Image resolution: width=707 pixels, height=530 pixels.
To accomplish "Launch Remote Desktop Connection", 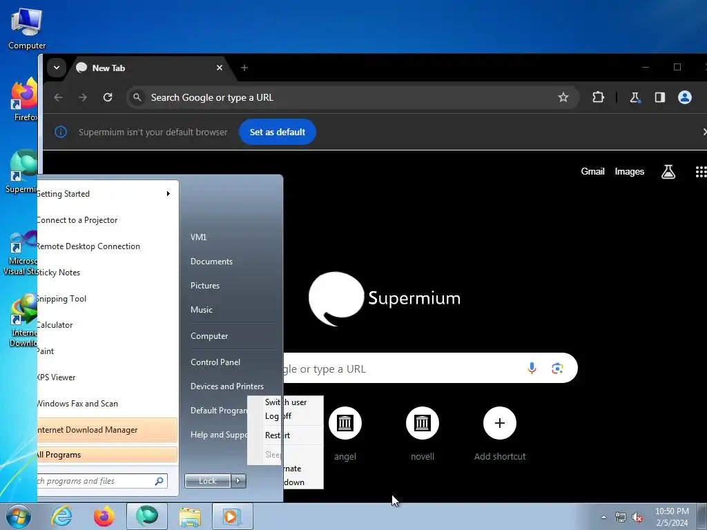I will point(107,246).
